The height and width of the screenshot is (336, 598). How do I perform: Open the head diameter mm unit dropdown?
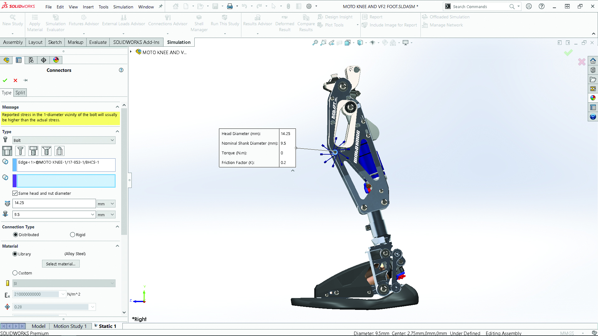point(106,204)
